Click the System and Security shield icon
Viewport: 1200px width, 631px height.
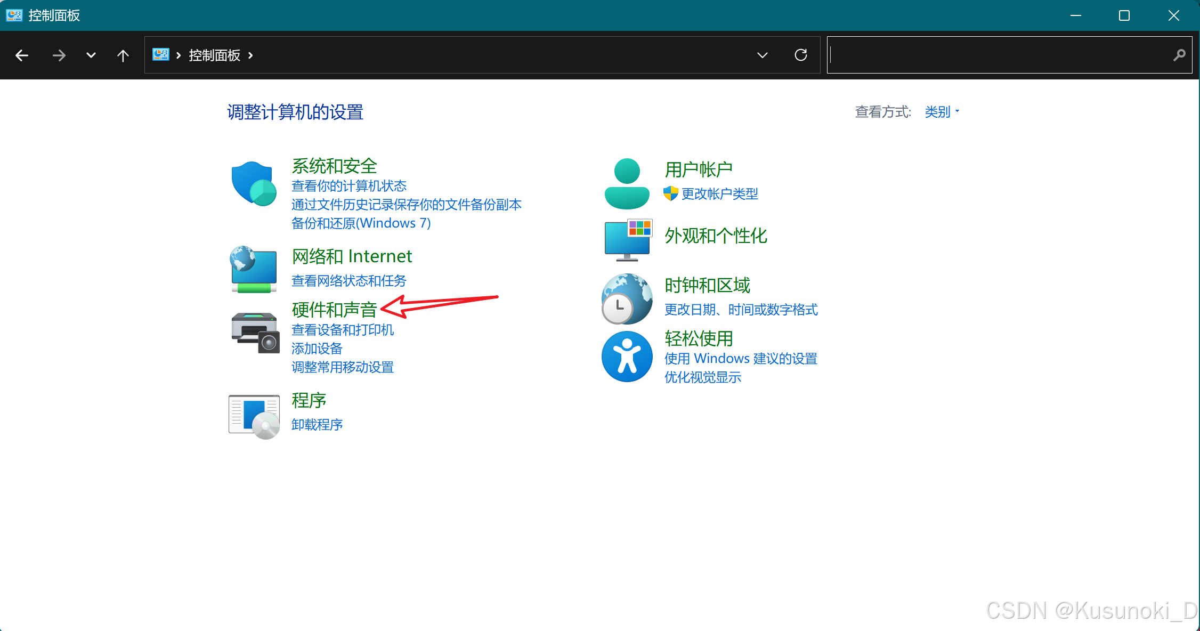[x=254, y=183]
